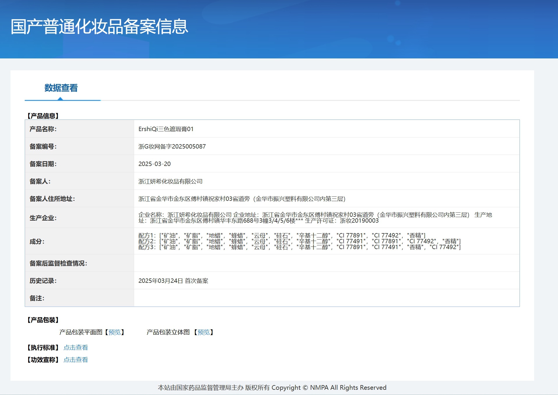The width and height of the screenshot is (558, 395).
Task: Click the 备案人住所地址 row label
Action: coord(52,199)
